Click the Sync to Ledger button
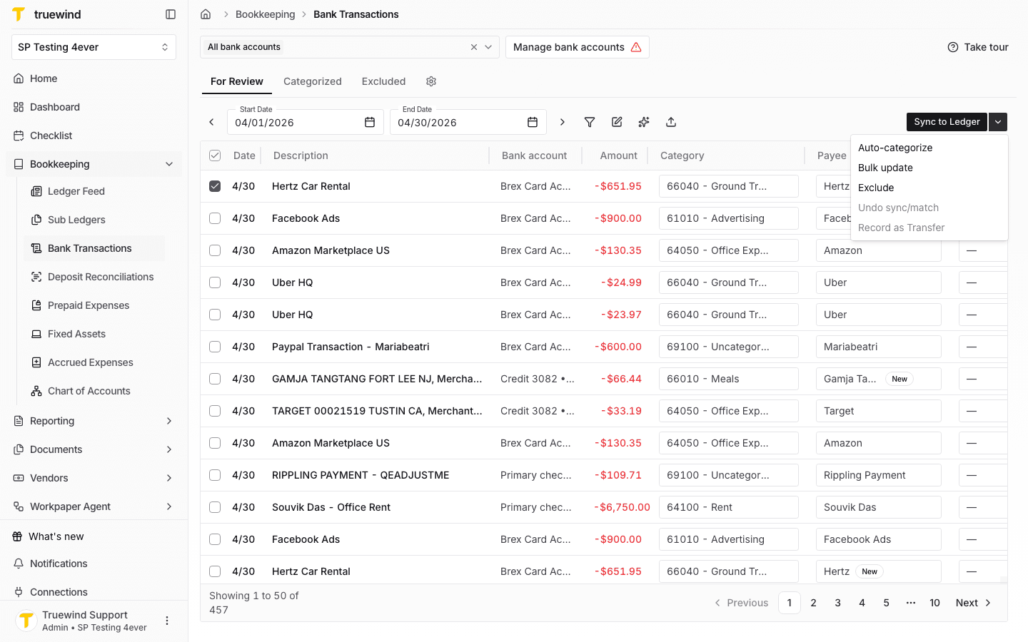The height and width of the screenshot is (642, 1028). tap(947, 122)
